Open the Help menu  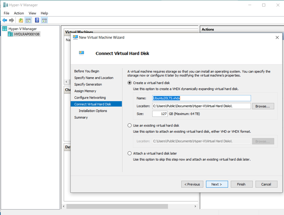pyautogui.click(x=44, y=13)
